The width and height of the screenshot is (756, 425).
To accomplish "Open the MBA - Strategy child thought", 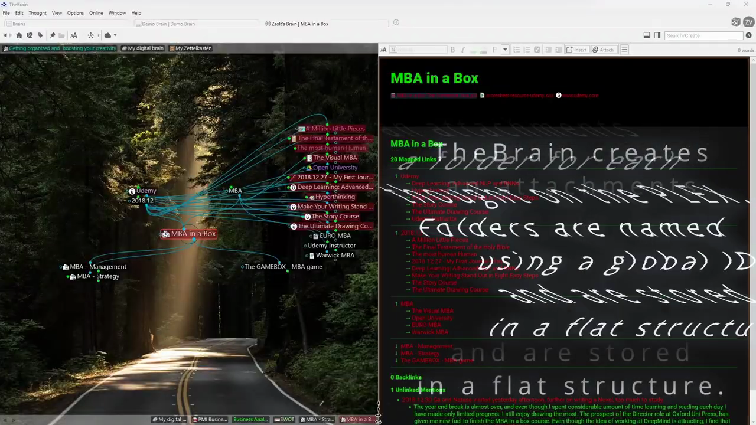I will [94, 276].
